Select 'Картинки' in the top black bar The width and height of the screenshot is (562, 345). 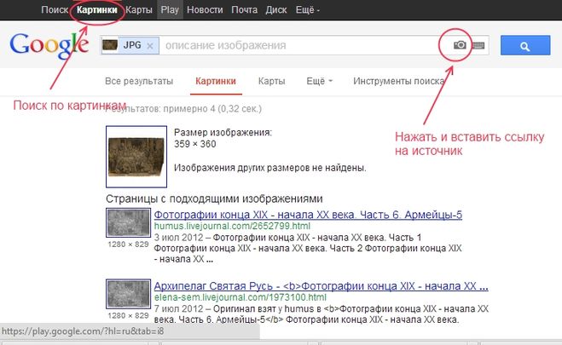[96, 9]
